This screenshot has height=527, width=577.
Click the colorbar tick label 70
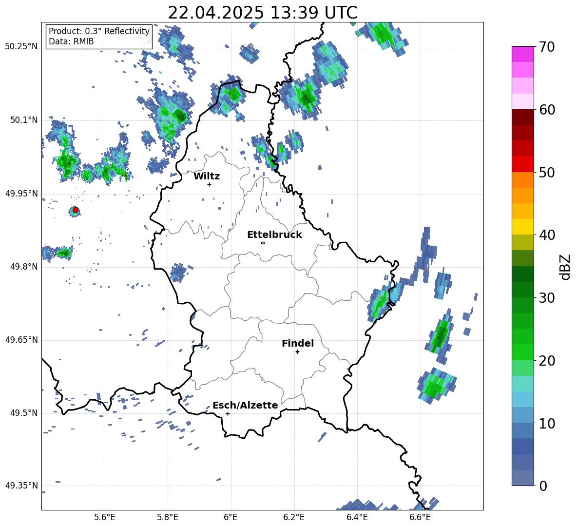(547, 47)
